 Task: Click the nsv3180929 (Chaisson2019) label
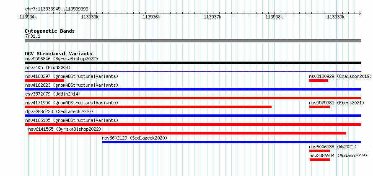click(x=340, y=76)
